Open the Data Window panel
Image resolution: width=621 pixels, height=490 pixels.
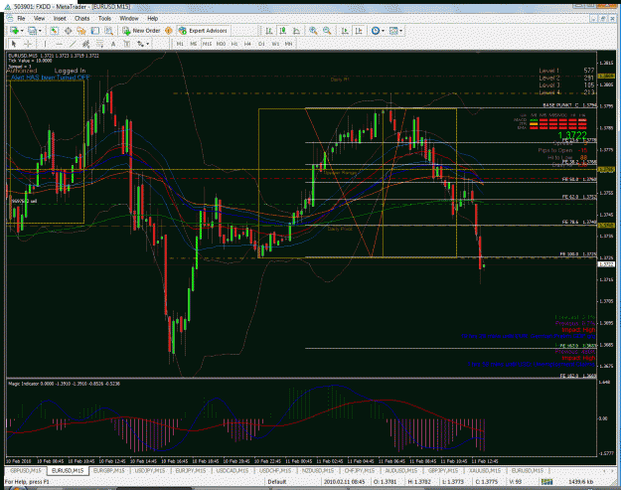[68, 31]
